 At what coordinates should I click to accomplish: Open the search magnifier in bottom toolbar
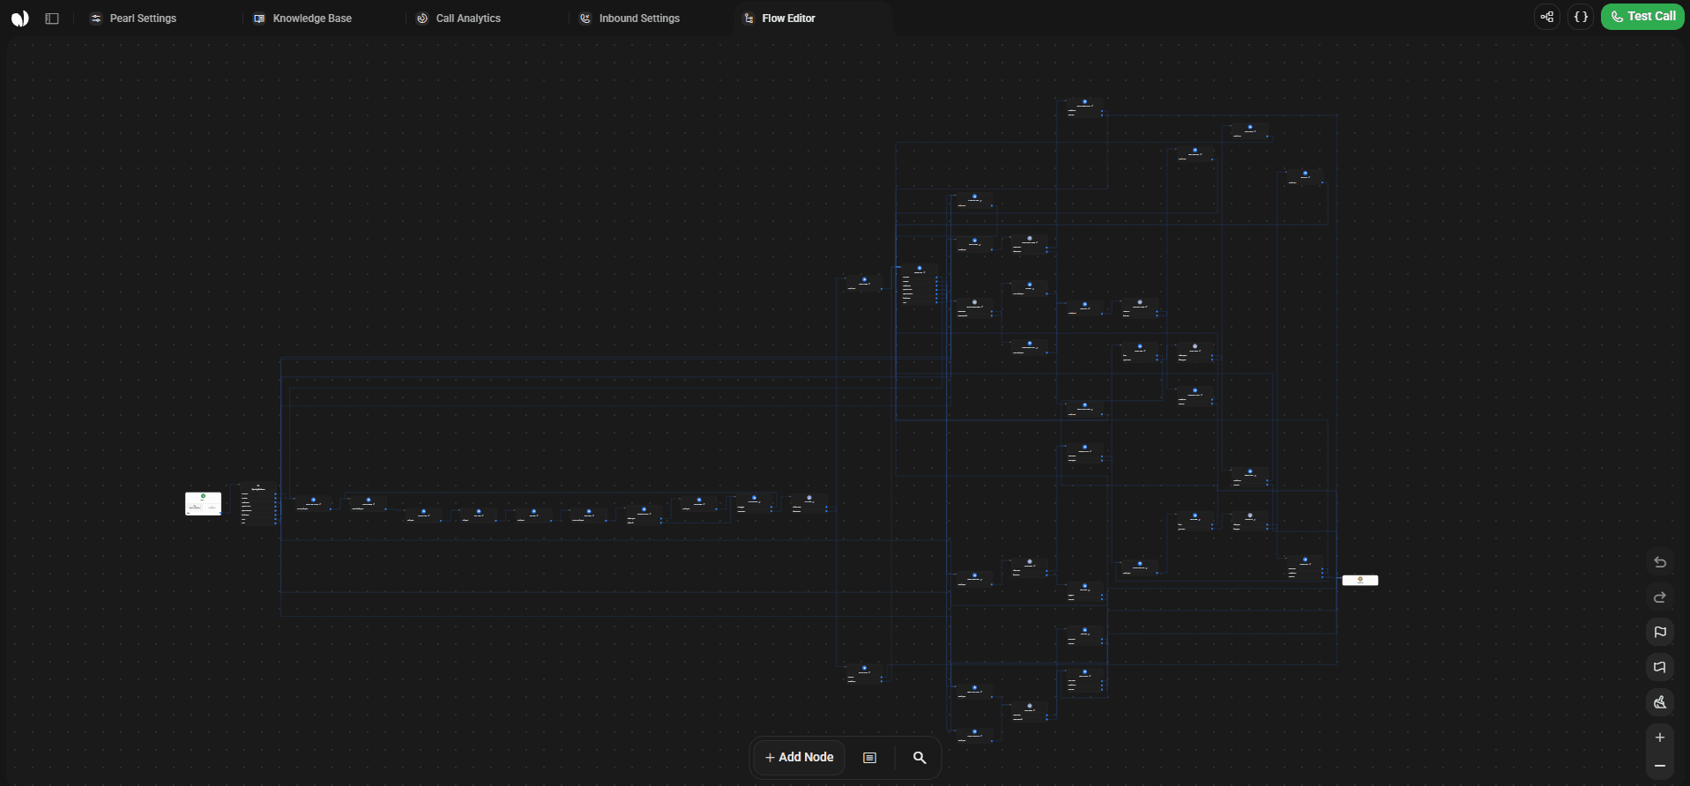click(919, 758)
